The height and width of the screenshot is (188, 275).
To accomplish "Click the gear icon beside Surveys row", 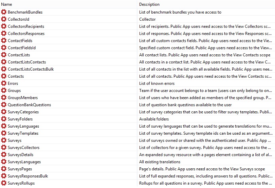I will (x=4, y=140).
